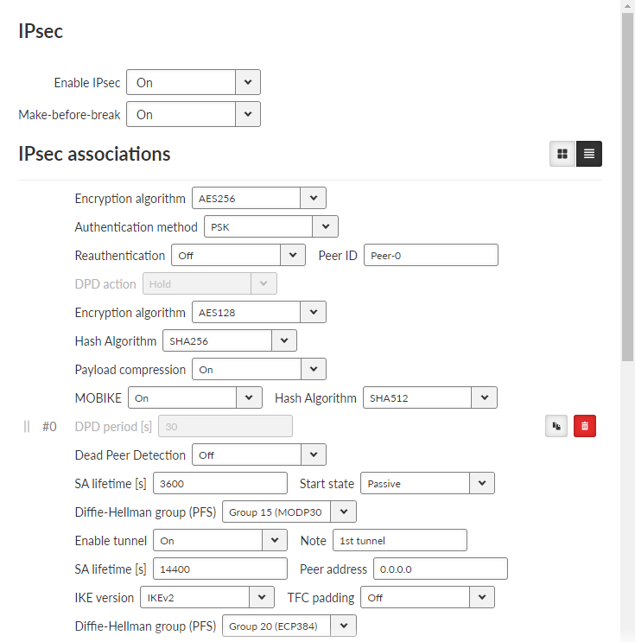Click the Peer address input field
This screenshot has height=642, width=635.
[x=440, y=569]
